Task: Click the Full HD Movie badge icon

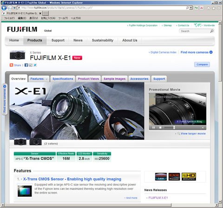Action: tap(189, 176)
